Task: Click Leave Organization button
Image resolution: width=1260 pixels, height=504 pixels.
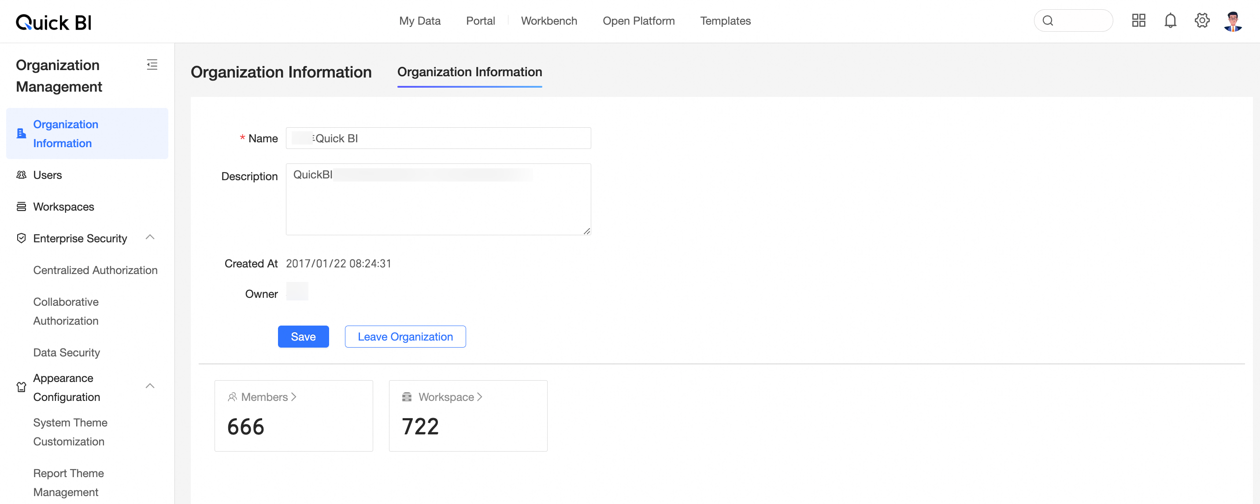Action: click(405, 337)
